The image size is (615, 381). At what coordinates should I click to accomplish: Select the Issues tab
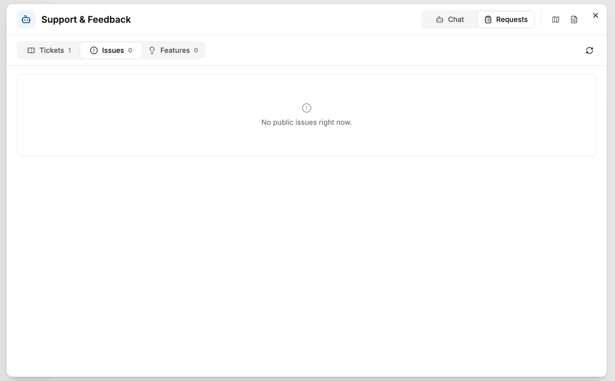pos(111,50)
